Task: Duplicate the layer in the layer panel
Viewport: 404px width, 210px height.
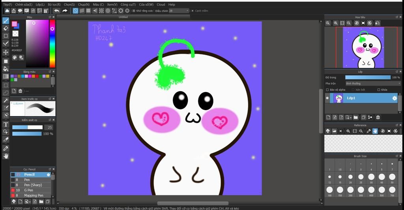Action: click(x=363, y=118)
